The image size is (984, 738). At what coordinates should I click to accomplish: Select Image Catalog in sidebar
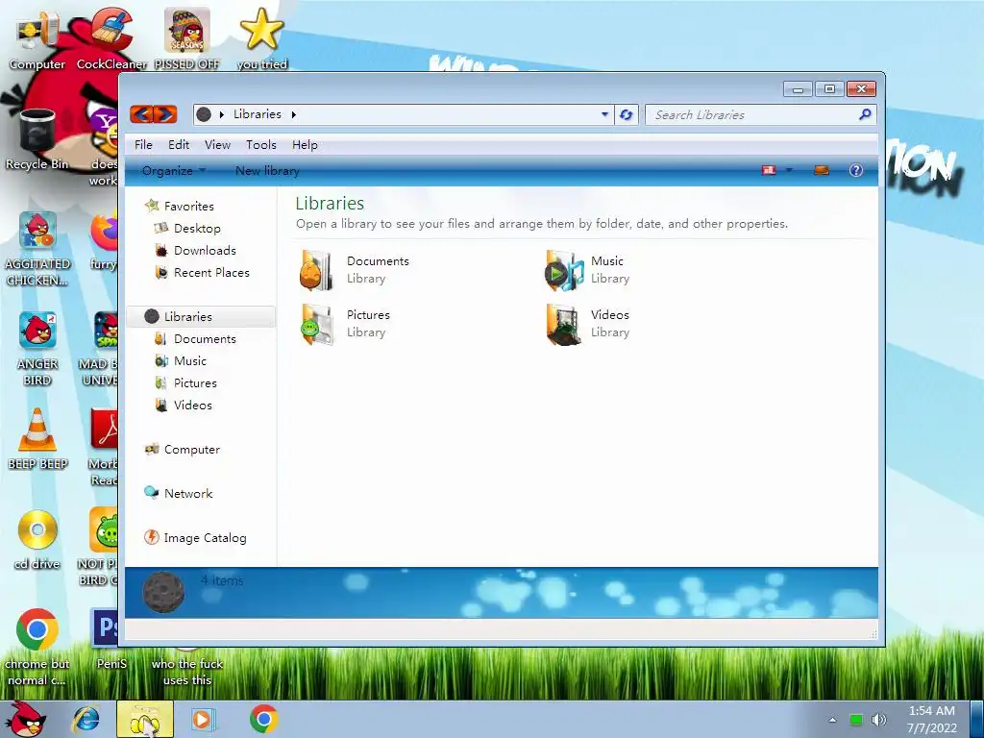click(x=205, y=538)
